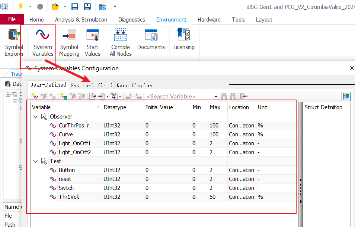The width and height of the screenshot is (355, 227).
Task: Click the save floppy disk icon
Action: point(74,7)
